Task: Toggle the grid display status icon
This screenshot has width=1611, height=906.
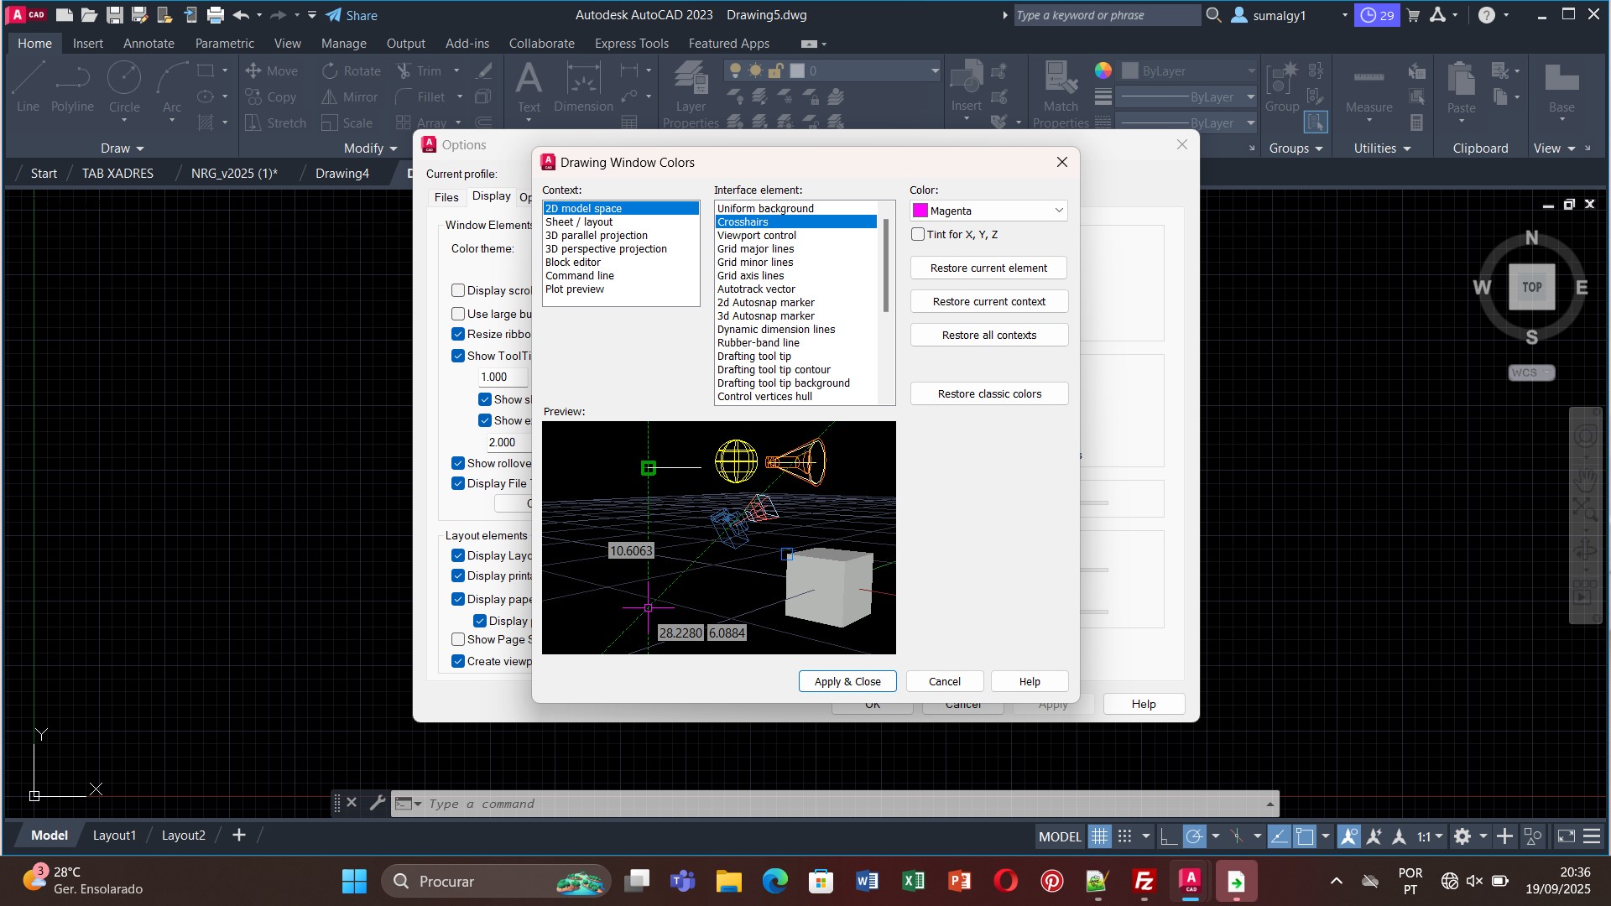Action: pyautogui.click(x=1099, y=836)
